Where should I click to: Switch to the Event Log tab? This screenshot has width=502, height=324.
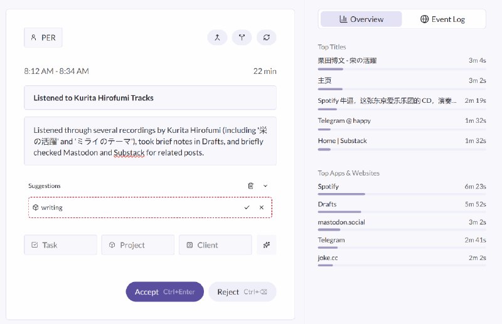click(443, 19)
